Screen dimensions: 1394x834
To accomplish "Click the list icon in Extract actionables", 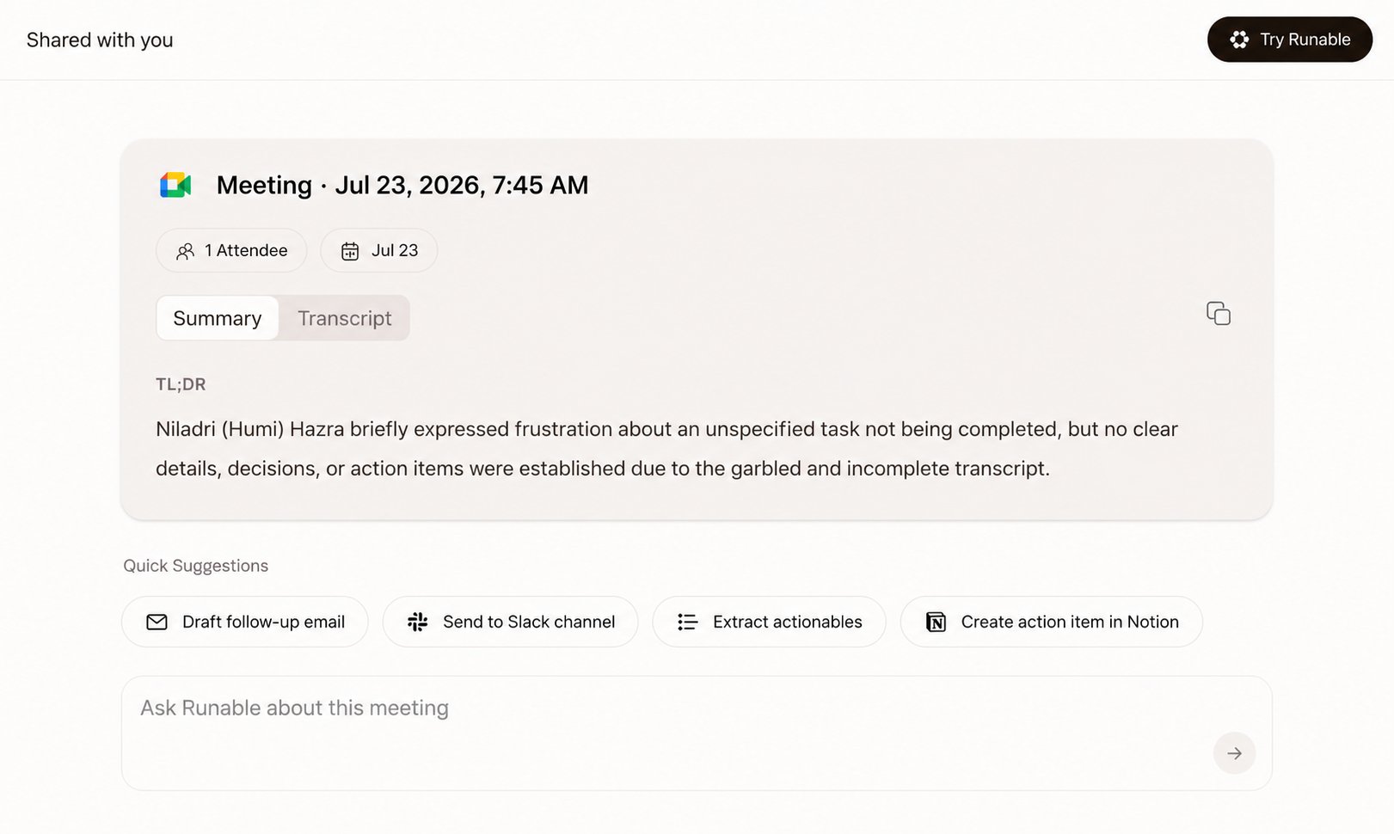I will point(687,622).
